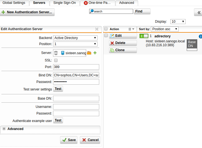Open the Position dropdown
Viewport: 202px width, 148px height.
(x=75, y=44)
